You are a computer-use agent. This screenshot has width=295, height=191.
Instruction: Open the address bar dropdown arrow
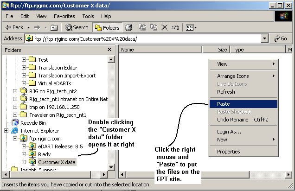pyautogui.click(x=264, y=38)
